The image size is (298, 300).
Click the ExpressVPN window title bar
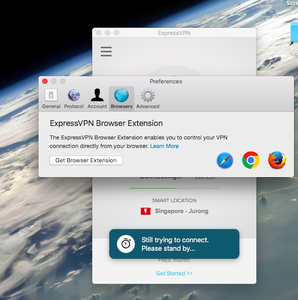174,33
